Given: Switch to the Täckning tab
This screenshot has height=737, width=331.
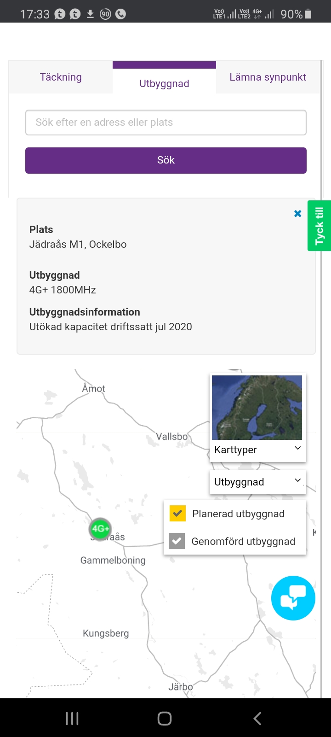Looking at the screenshot, I should click(x=61, y=77).
